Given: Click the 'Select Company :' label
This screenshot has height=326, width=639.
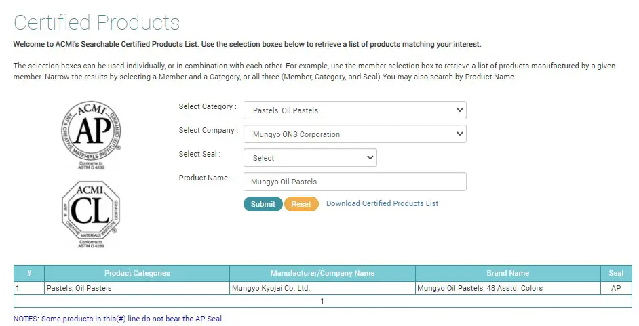Looking at the screenshot, I should pos(208,130).
